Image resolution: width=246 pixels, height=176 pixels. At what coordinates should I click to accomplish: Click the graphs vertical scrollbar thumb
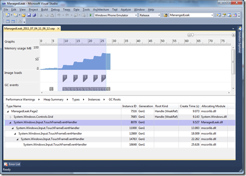233,62
